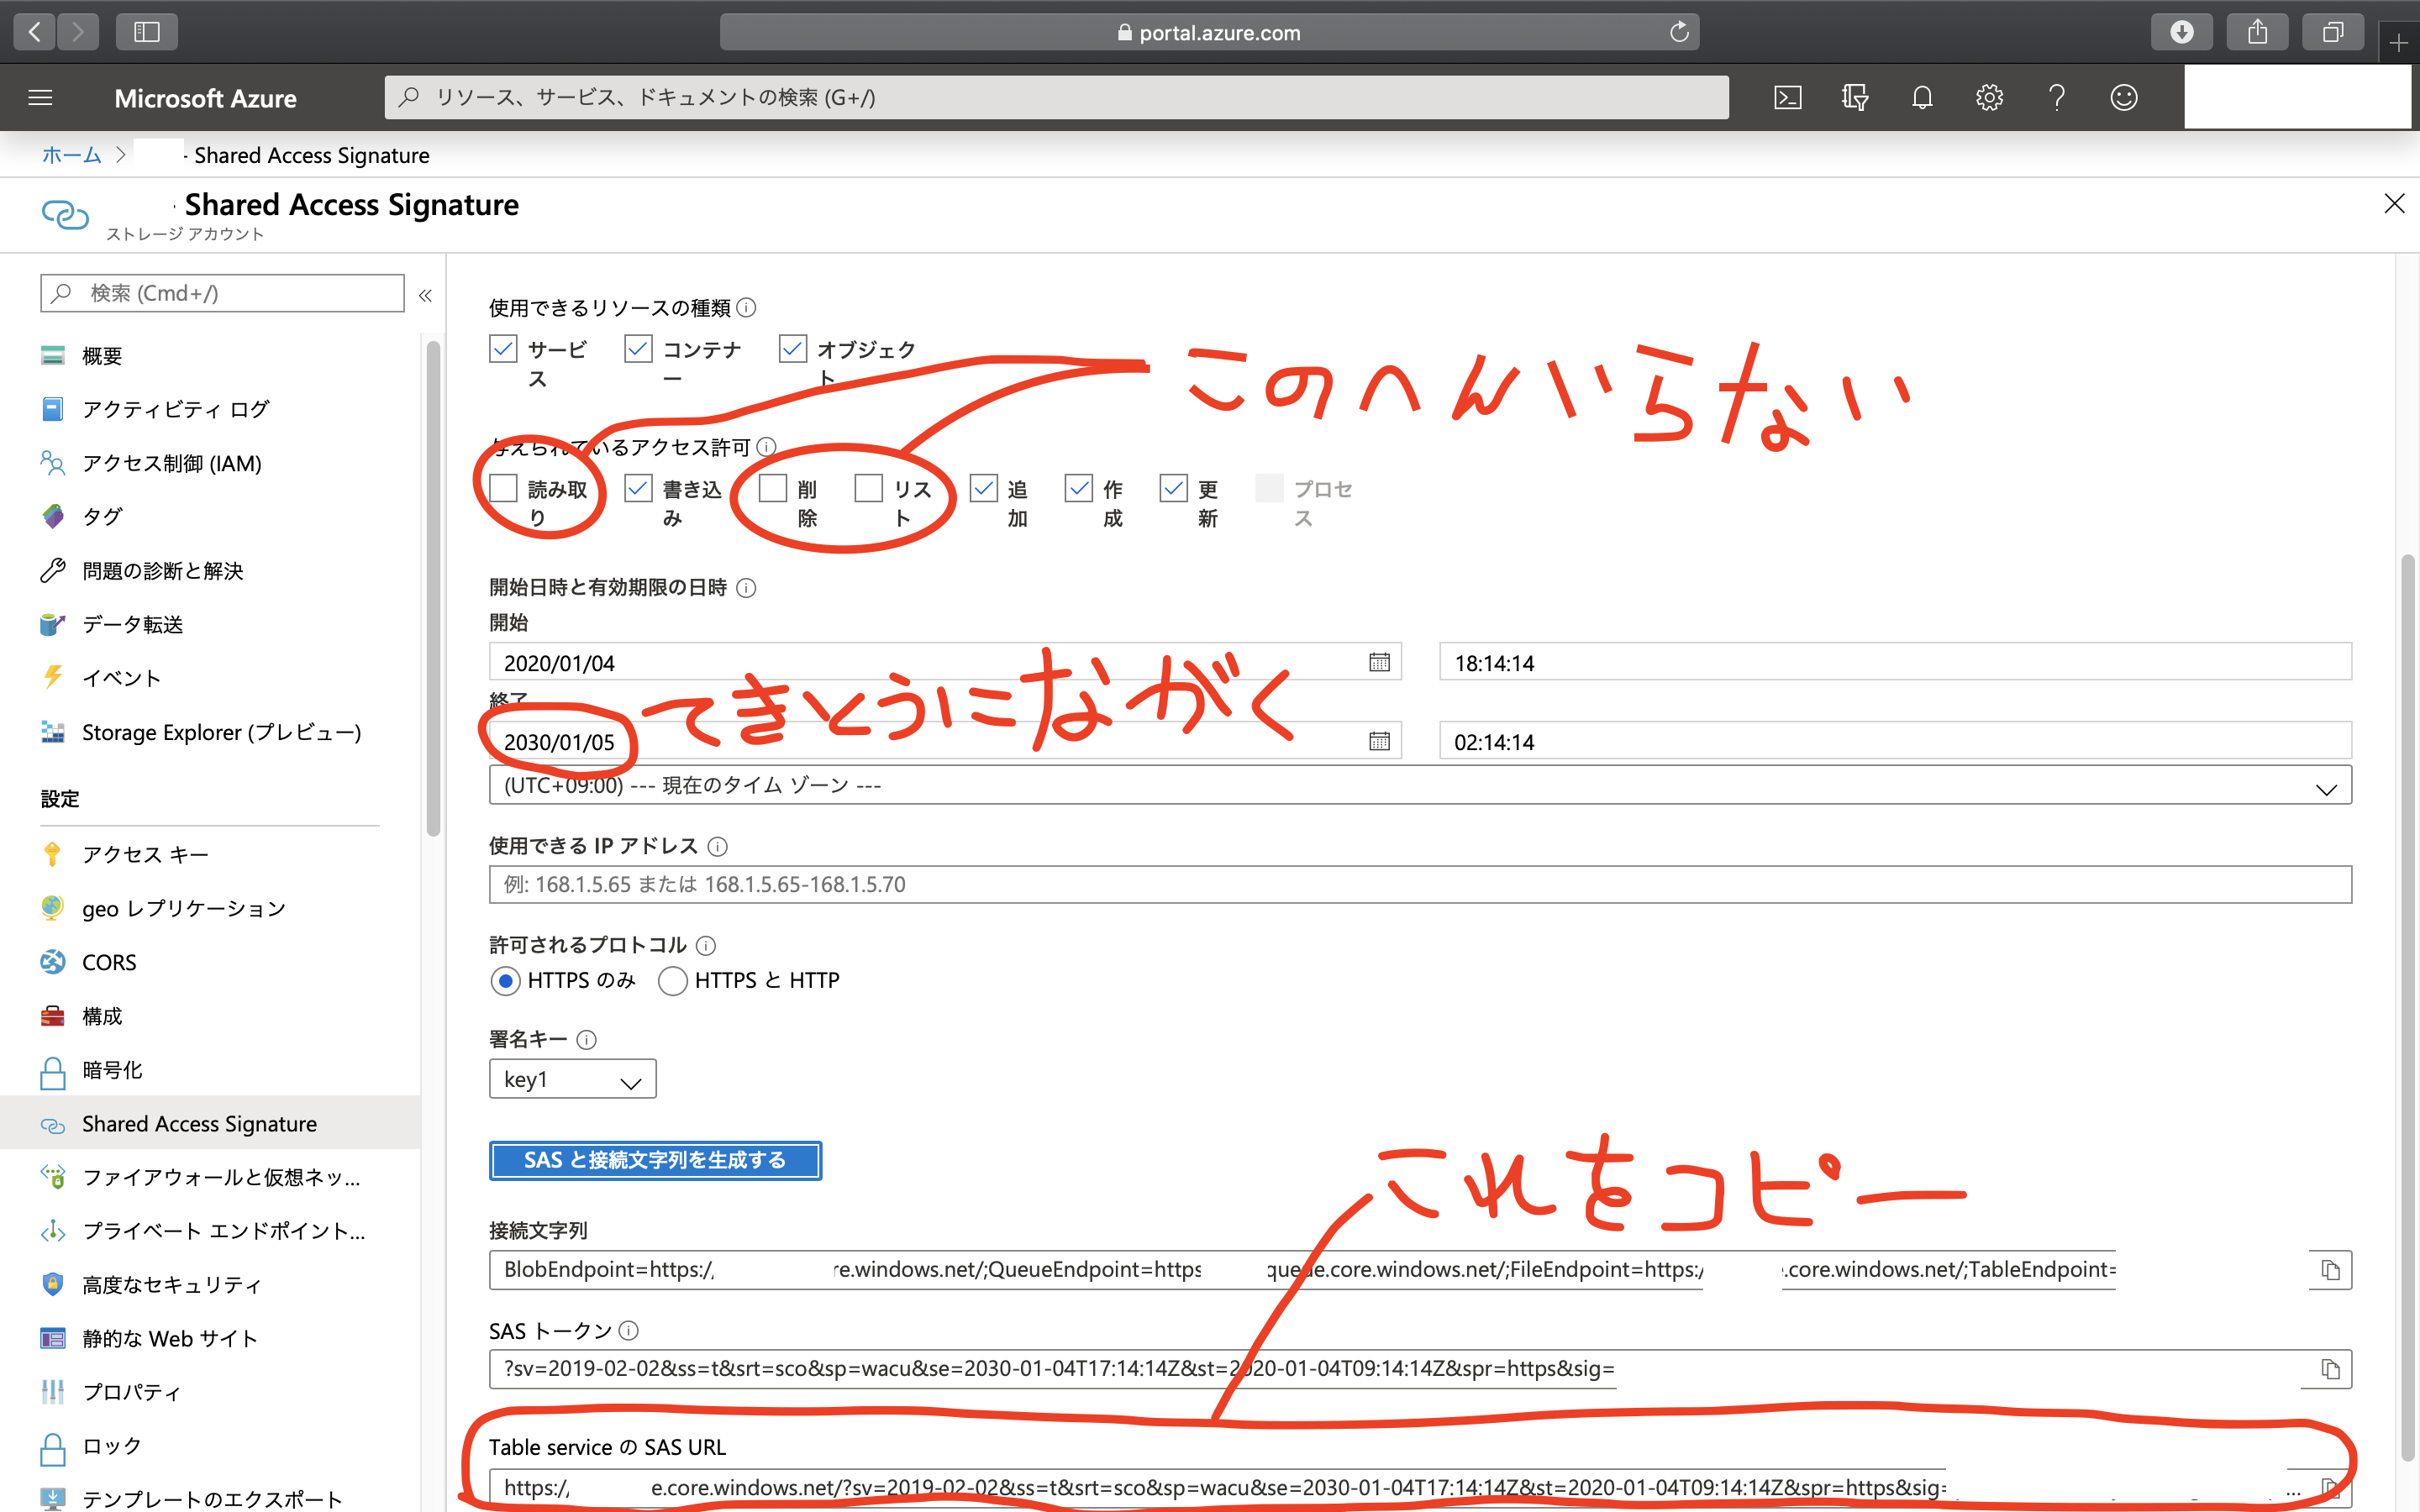Open Cloud Shell from the top bar
Screen dimensions: 2420x1512
(1787, 97)
